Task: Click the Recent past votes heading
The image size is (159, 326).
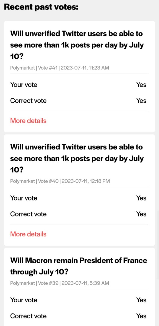Action: point(41,7)
